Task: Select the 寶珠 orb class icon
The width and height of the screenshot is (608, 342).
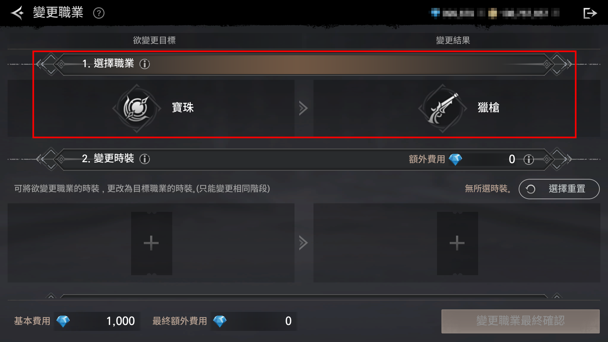Action: (136, 108)
